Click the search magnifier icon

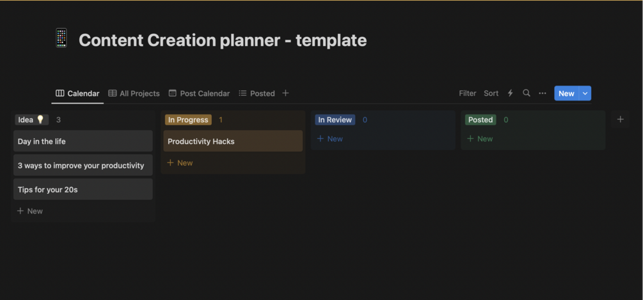(527, 93)
